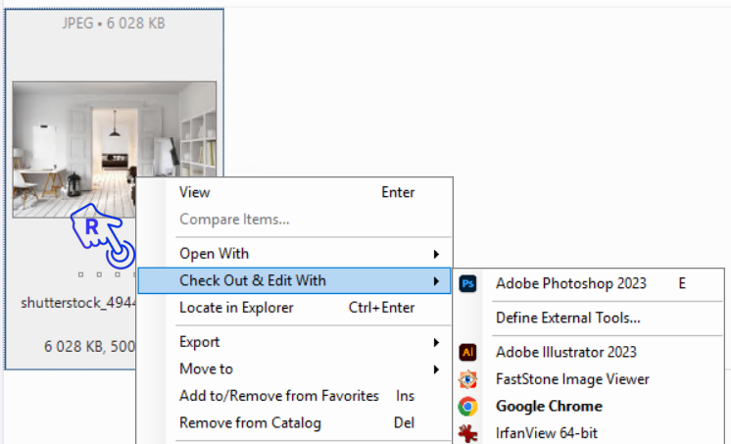
Task: Click the Adobe Photoshop icon in submenu
Action: 468,284
